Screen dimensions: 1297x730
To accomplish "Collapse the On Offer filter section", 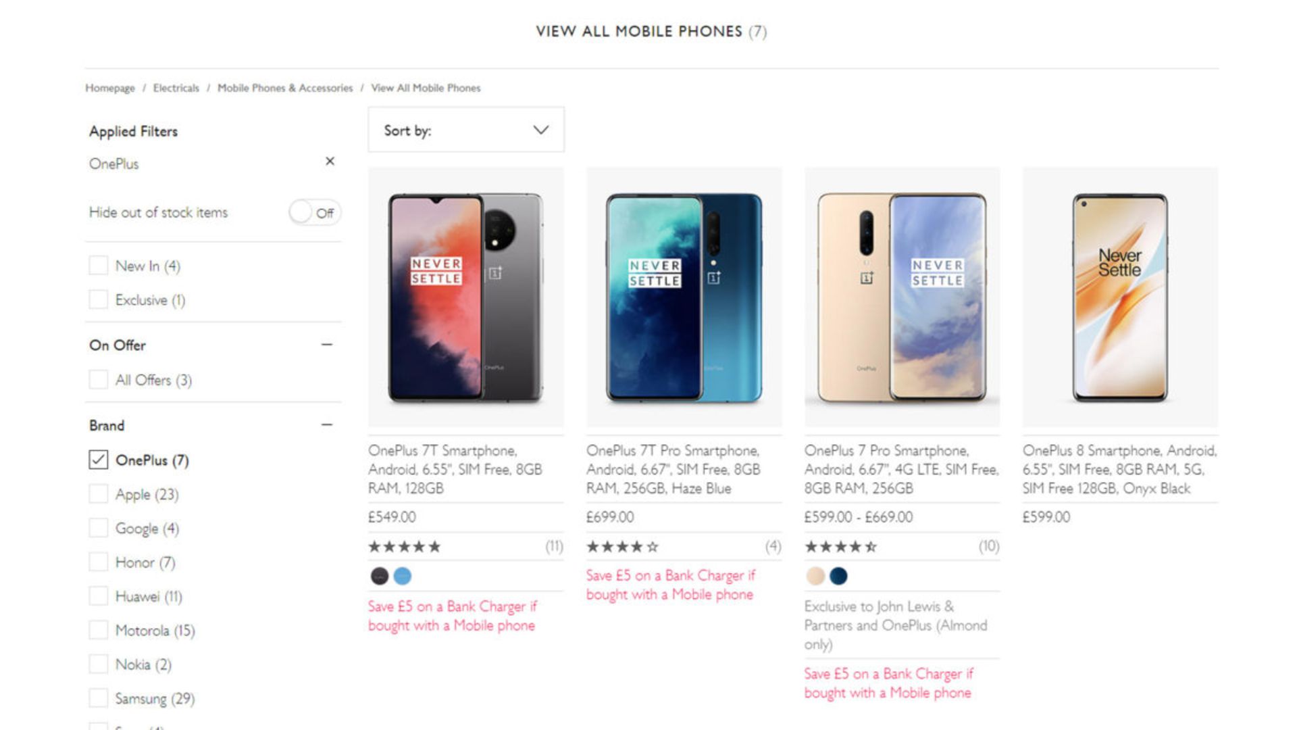I will [327, 345].
